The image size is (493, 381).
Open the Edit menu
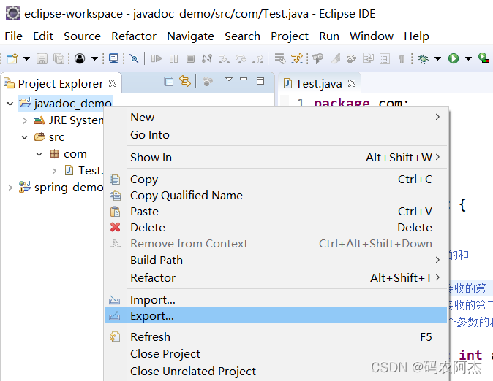pos(43,36)
